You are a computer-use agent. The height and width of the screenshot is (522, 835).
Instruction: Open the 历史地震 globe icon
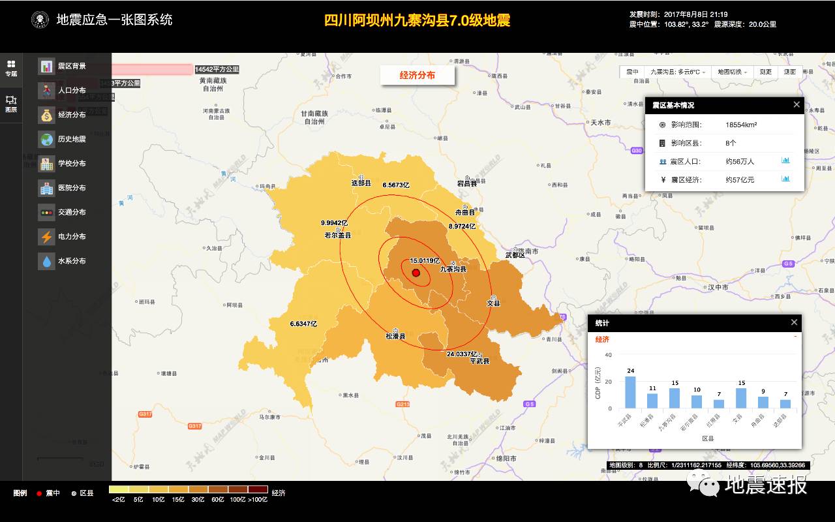pos(46,139)
